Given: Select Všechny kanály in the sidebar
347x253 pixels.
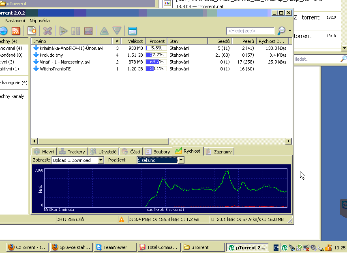Looking at the screenshot, I should pyautogui.click(x=12, y=96).
